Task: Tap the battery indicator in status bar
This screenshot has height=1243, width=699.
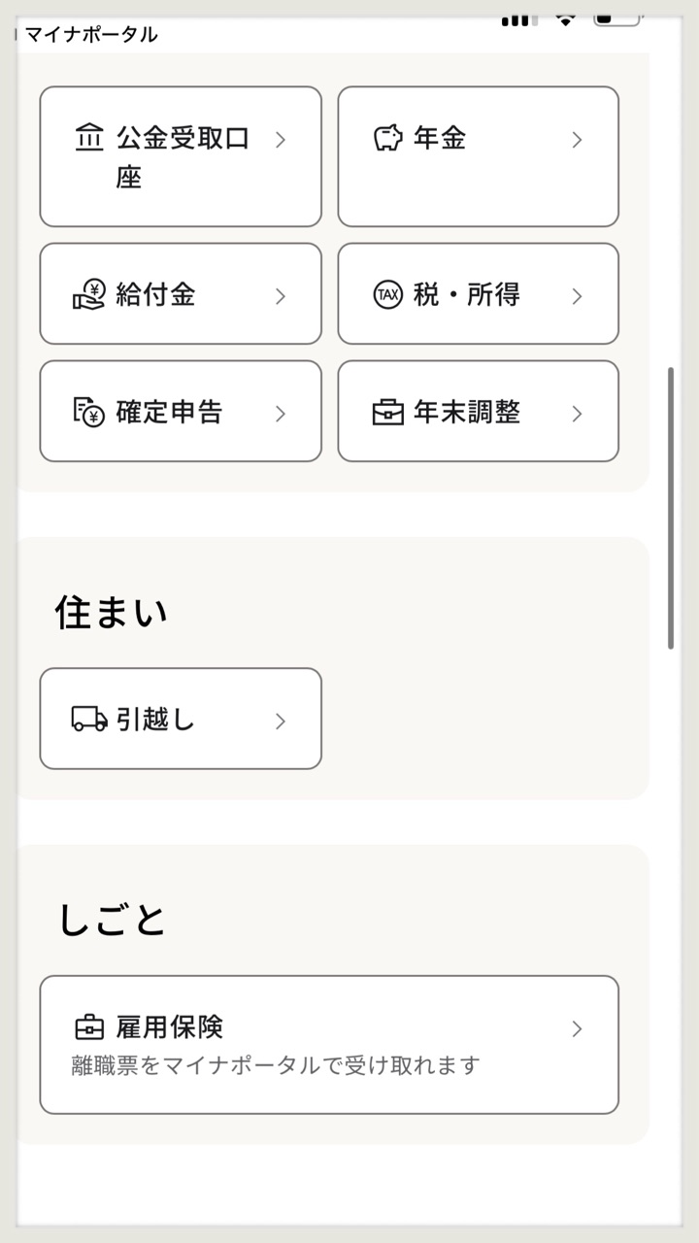Action: coord(617,17)
